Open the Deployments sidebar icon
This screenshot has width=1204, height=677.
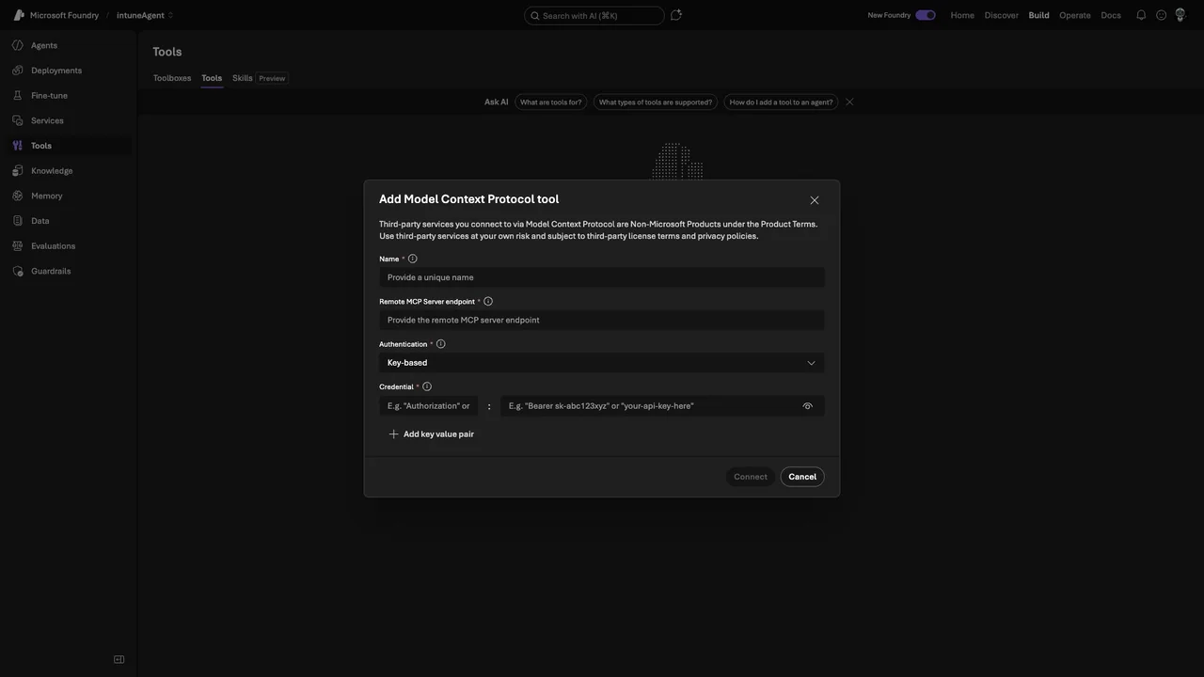(18, 71)
